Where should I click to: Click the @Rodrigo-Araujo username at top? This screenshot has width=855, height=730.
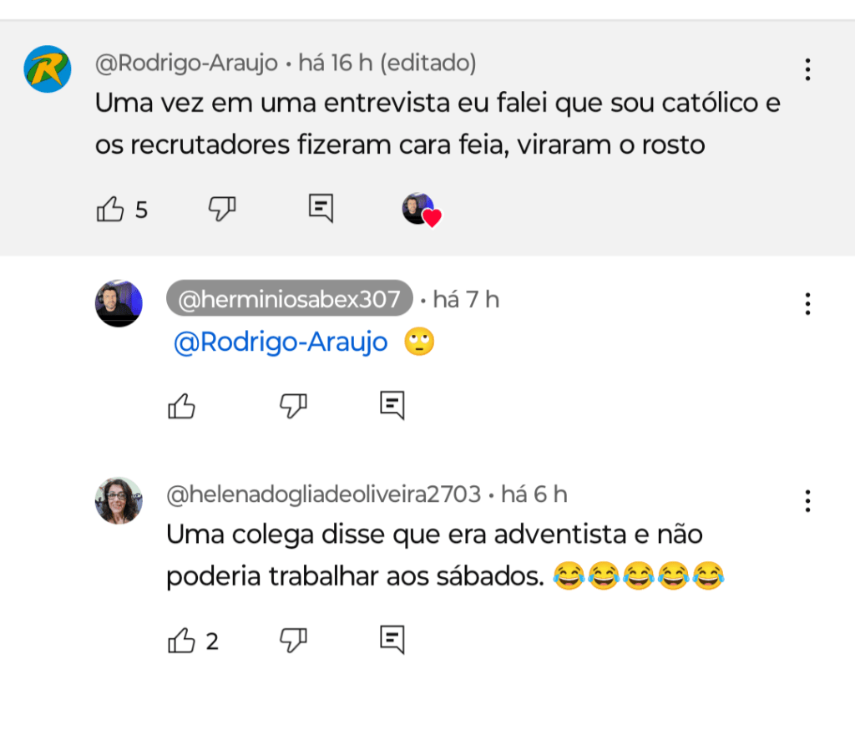(186, 63)
